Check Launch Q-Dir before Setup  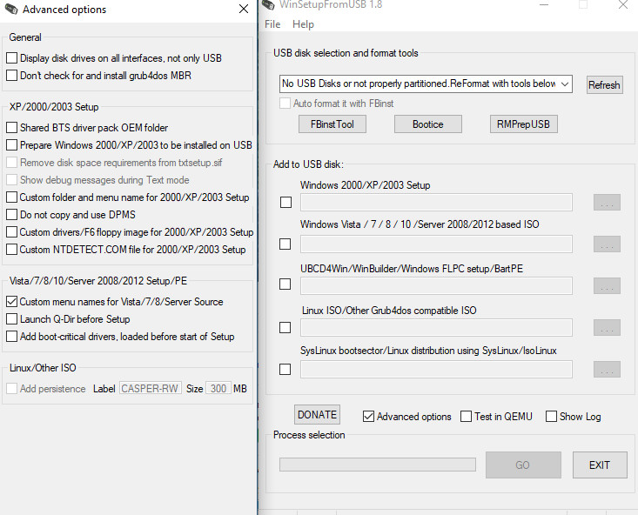coord(12,319)
